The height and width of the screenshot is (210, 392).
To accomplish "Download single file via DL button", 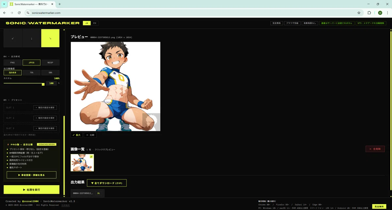I will [x=99, y=193].
